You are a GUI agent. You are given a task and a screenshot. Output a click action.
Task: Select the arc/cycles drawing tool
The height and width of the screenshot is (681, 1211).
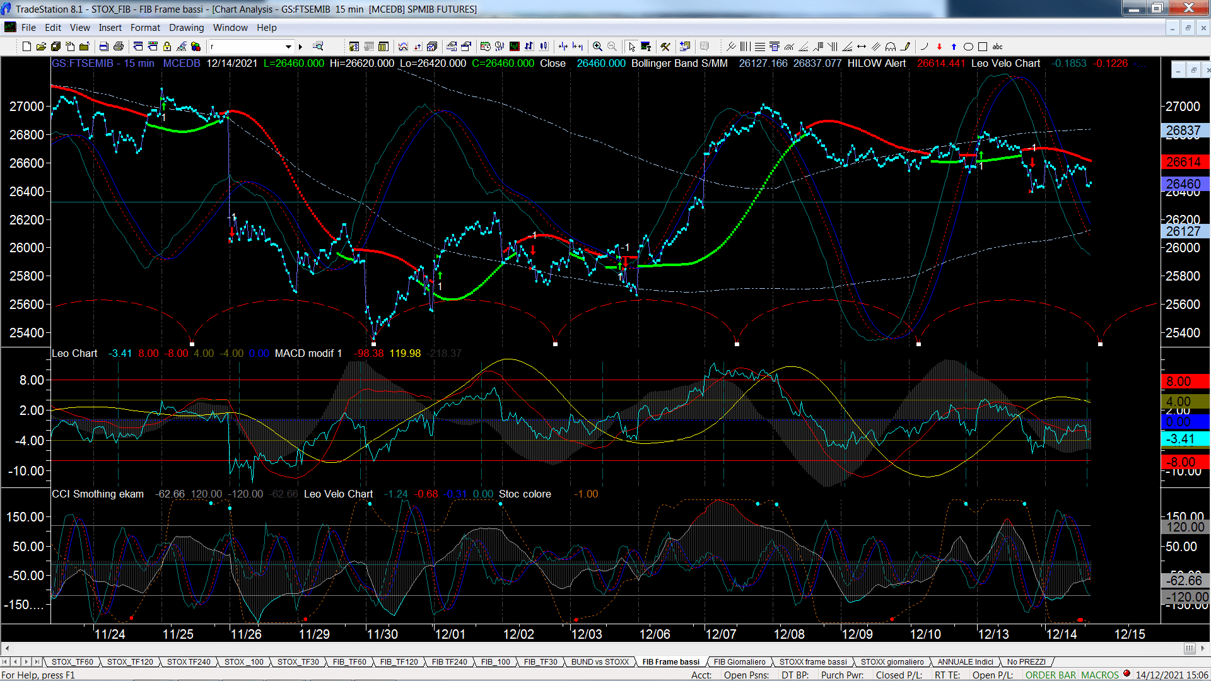click(x=891, y=47)
